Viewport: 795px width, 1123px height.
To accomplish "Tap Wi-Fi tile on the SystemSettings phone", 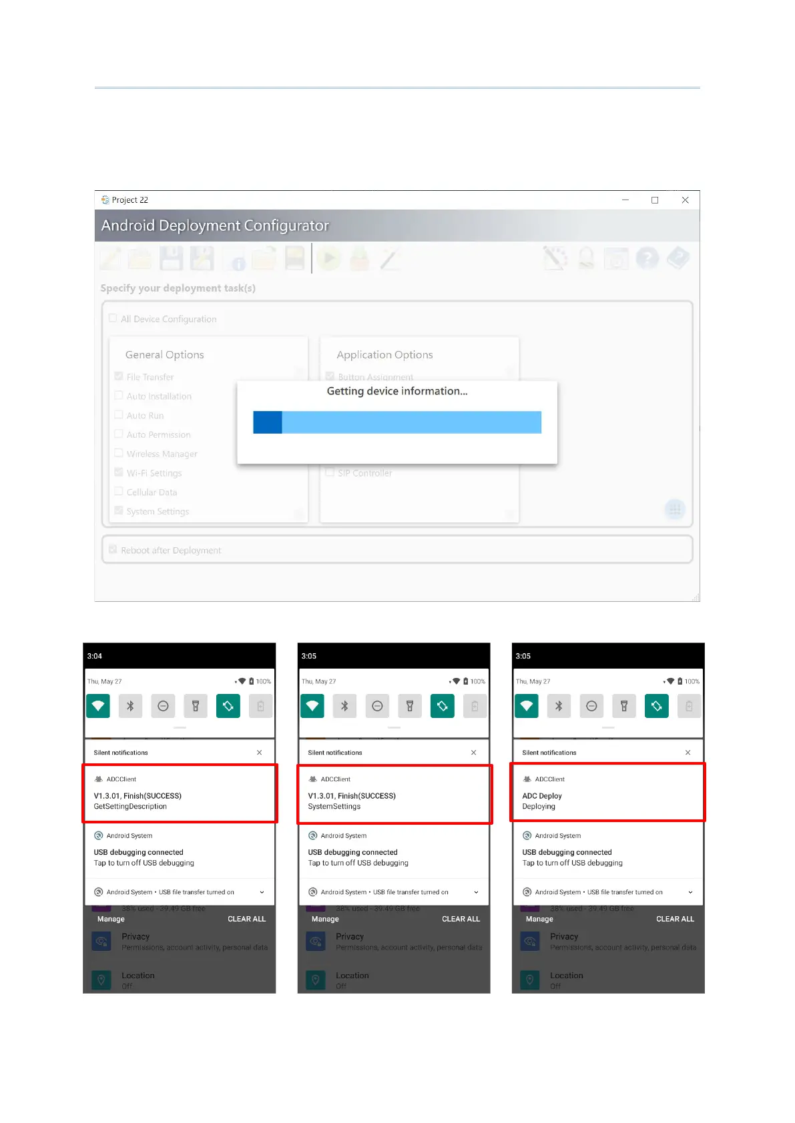I will click(x=312, y=706).
